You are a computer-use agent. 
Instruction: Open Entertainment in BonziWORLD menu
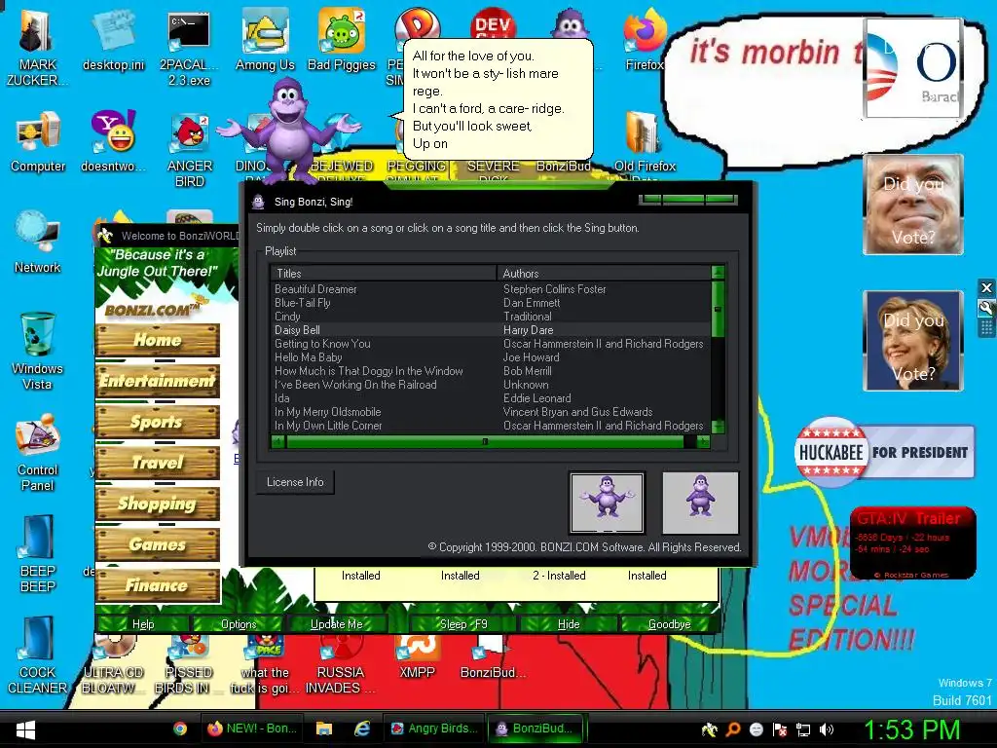coord(158,381)
